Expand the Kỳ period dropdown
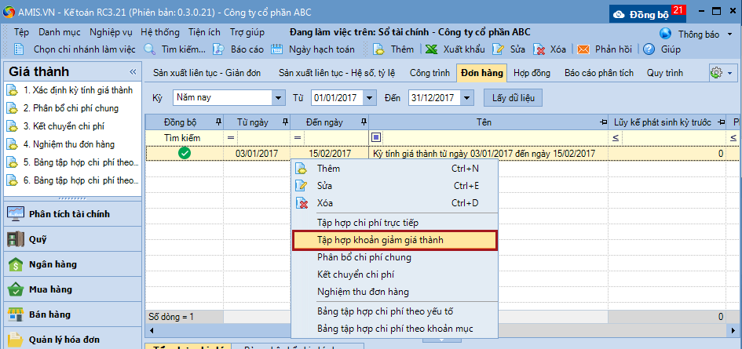Viewport: 742px width, 349px height. [x=278, y=98]
